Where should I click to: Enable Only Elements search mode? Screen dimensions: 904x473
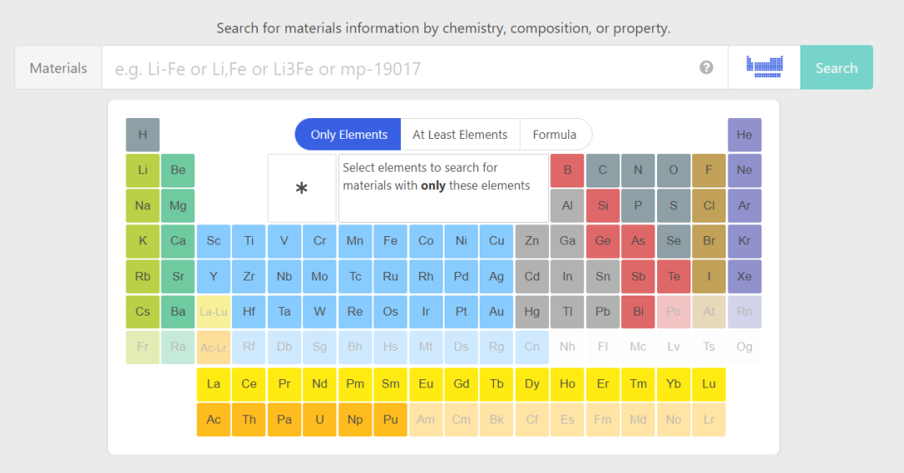[x=348, y=135]
